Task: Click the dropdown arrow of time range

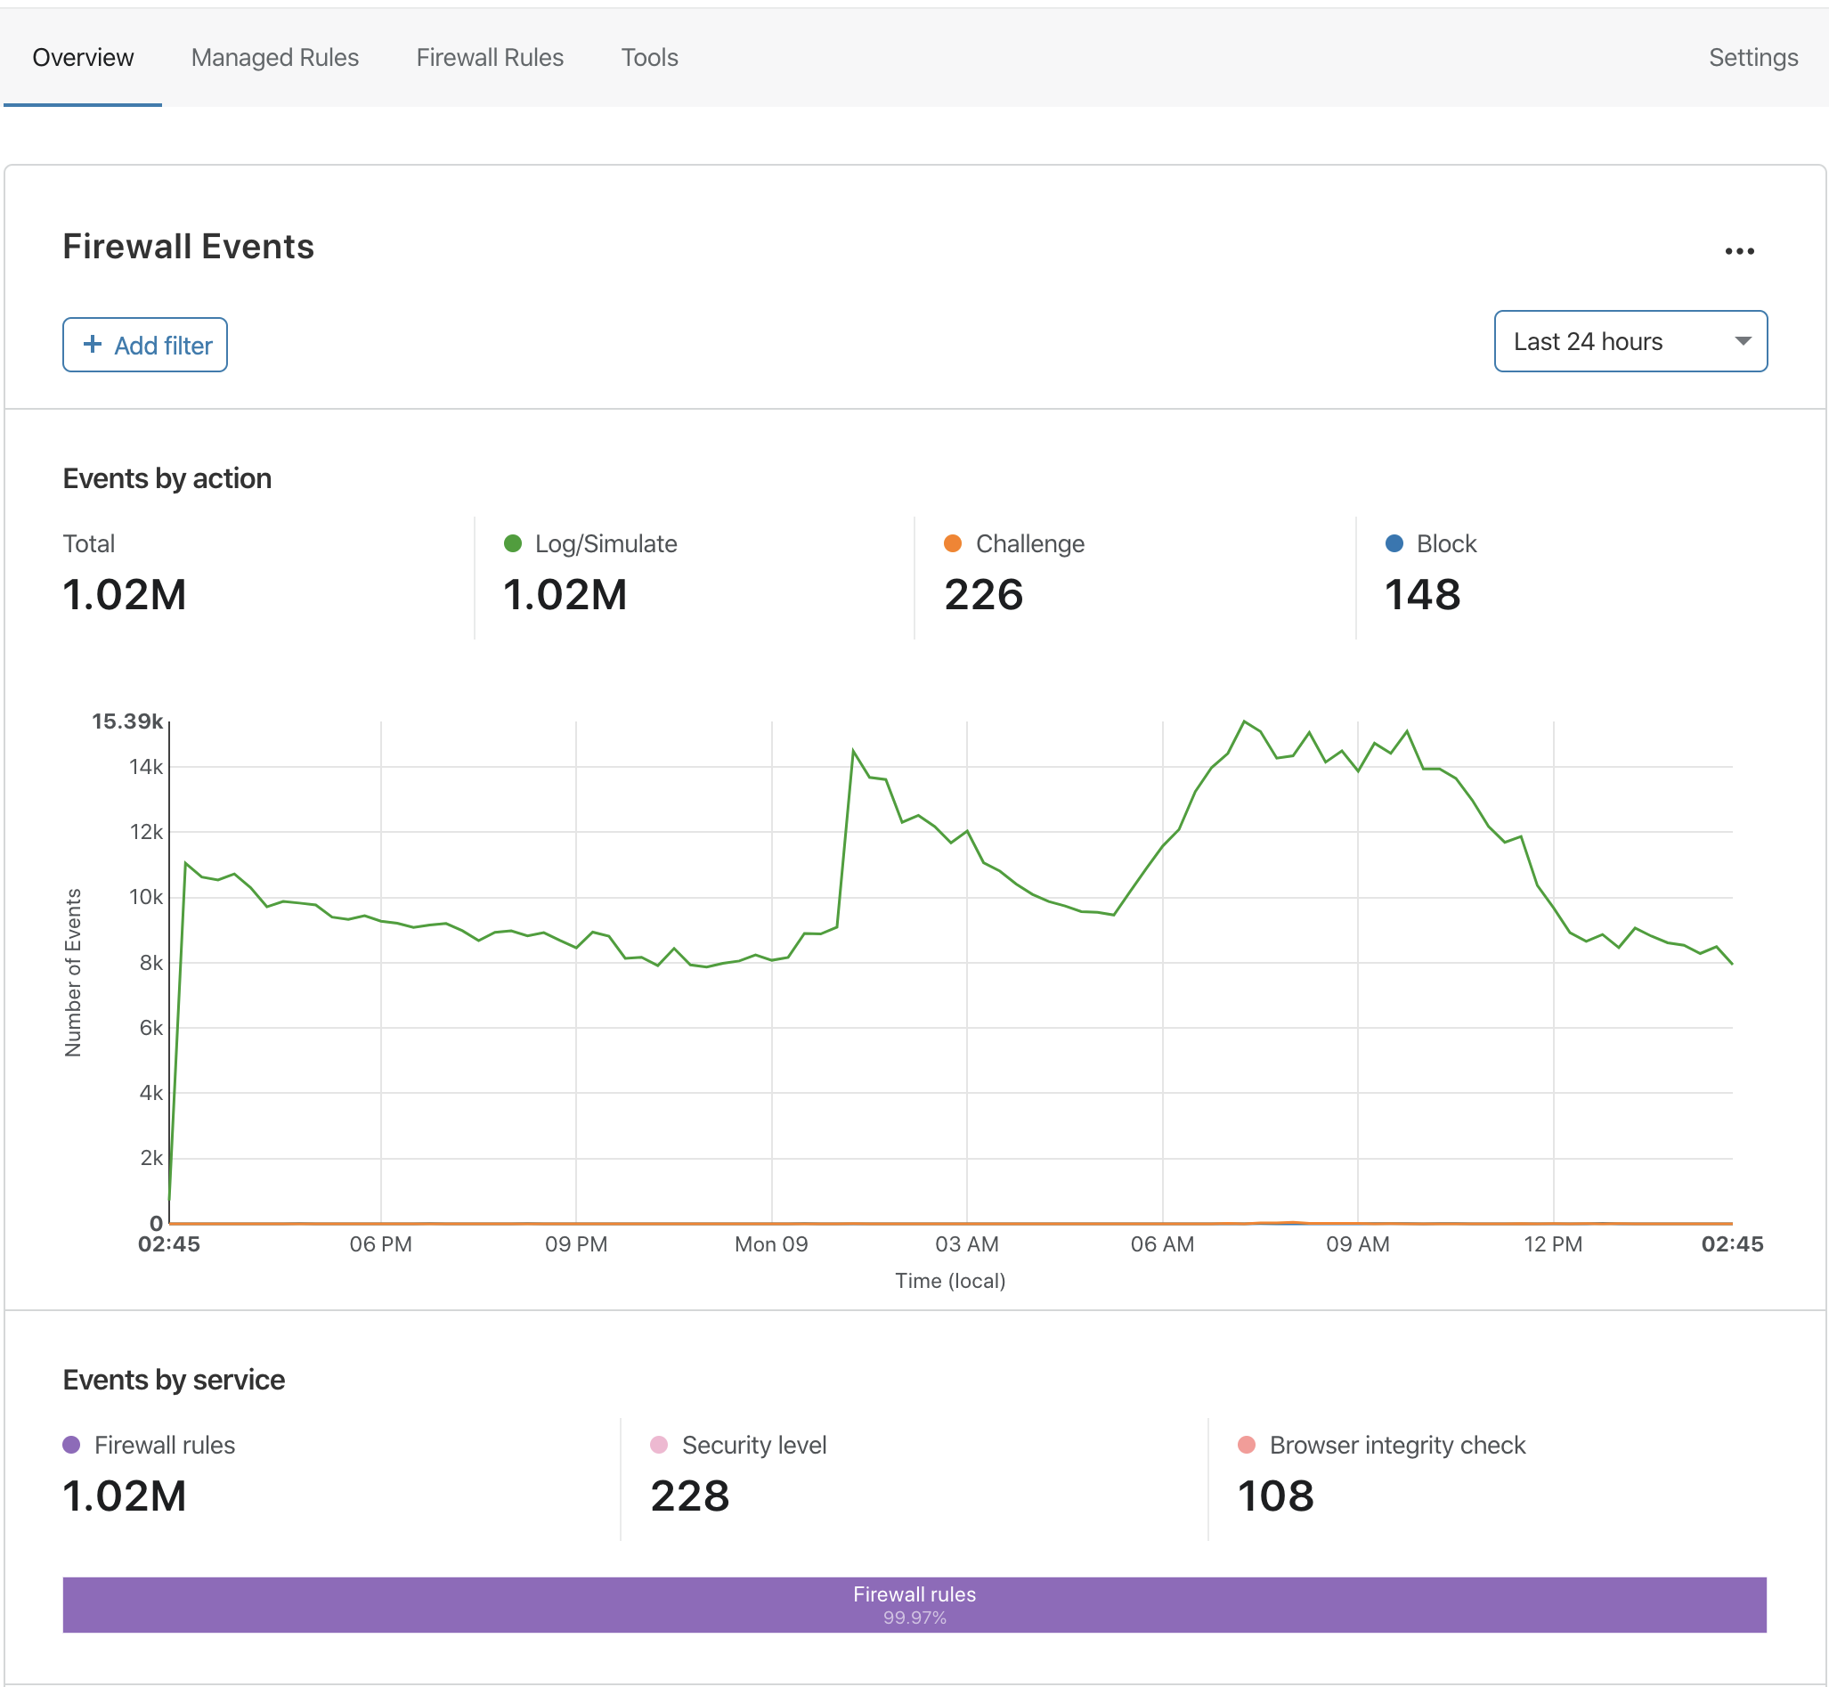Action: [1743, 341]
